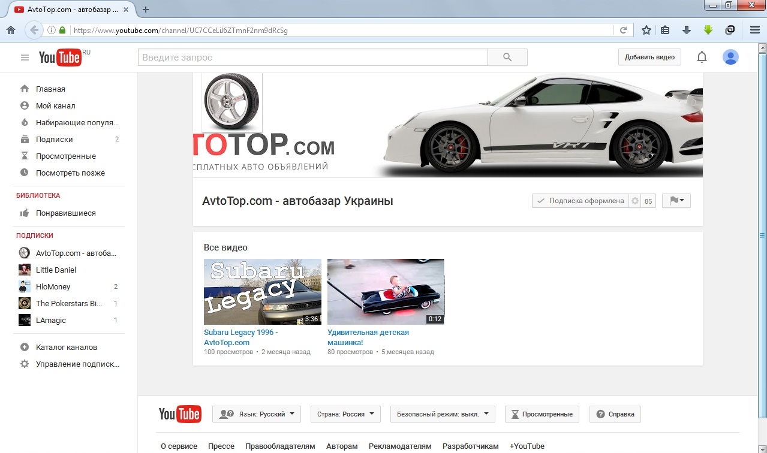
Task: Open the bookmarks list icon
Action: click(665, 30)
